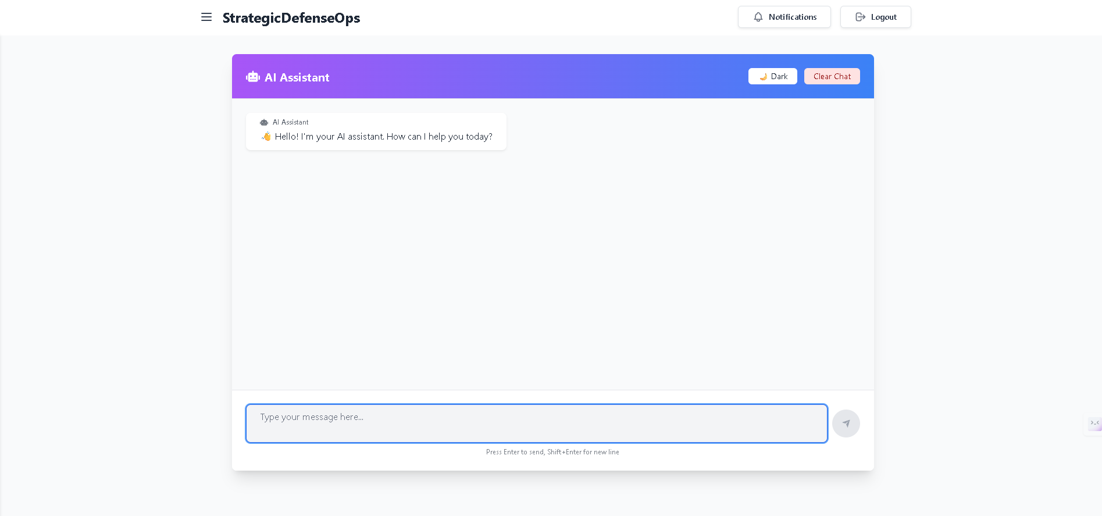The image size is (1102, 516).
Task: Open floating widget at right screen edge
Action: point(1094,424)
